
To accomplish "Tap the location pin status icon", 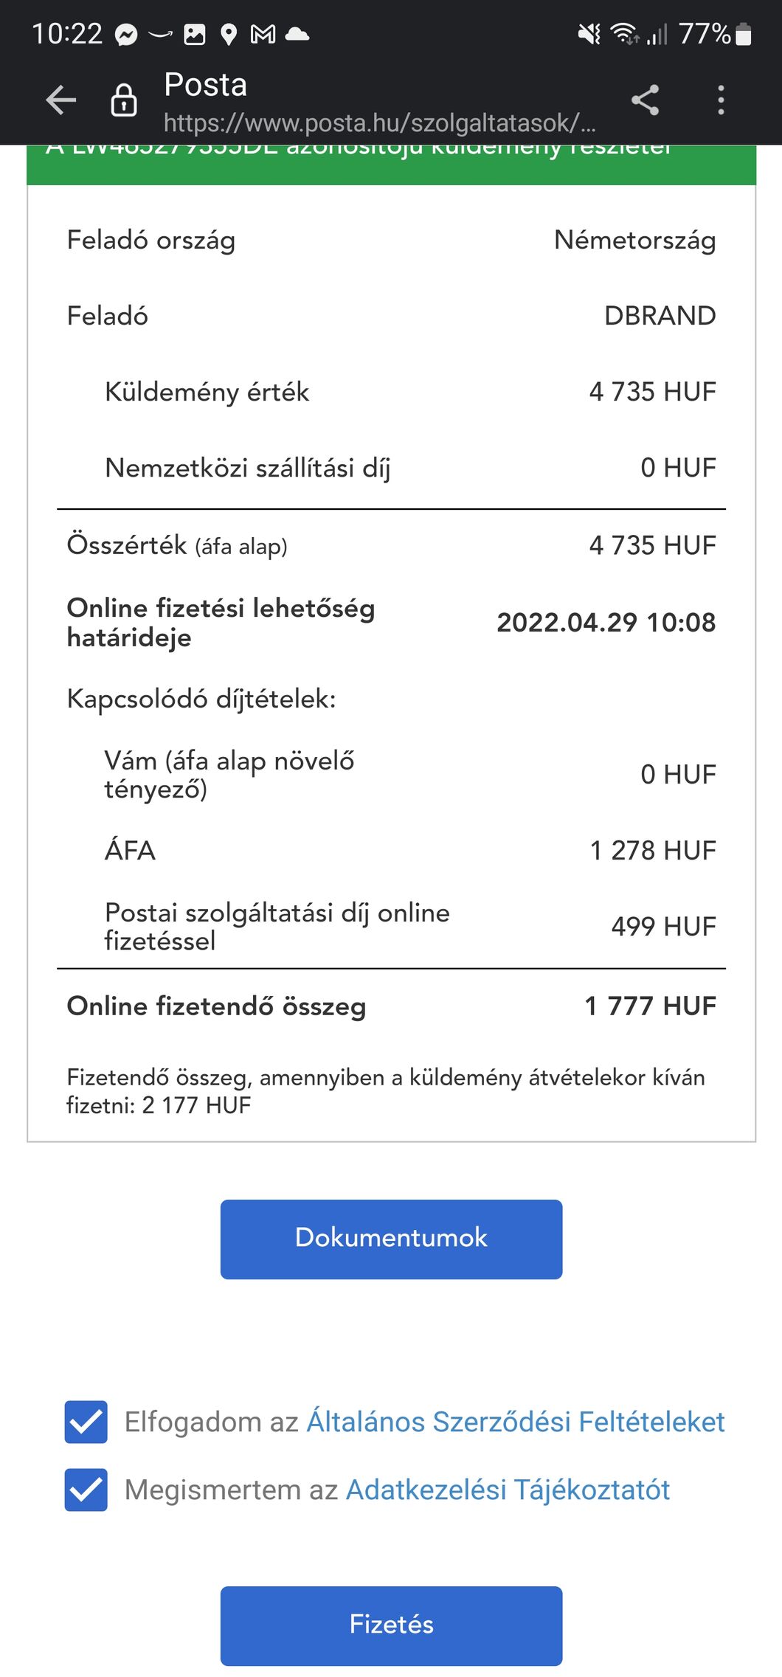I will (x=229, y=35).
